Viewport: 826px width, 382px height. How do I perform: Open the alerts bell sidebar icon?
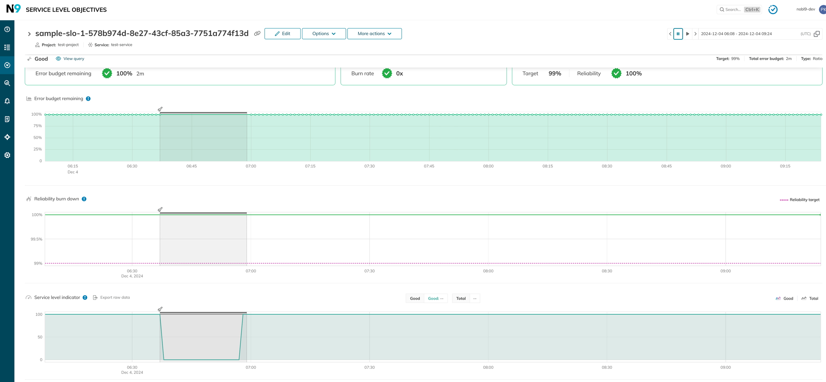pyautogui.click(x=7, y=101)
